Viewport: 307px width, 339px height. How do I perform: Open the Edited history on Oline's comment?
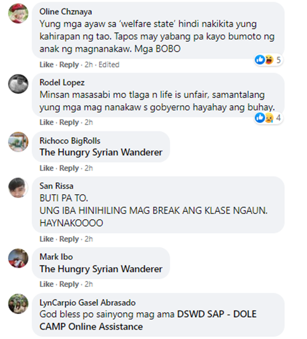point(109,65)
